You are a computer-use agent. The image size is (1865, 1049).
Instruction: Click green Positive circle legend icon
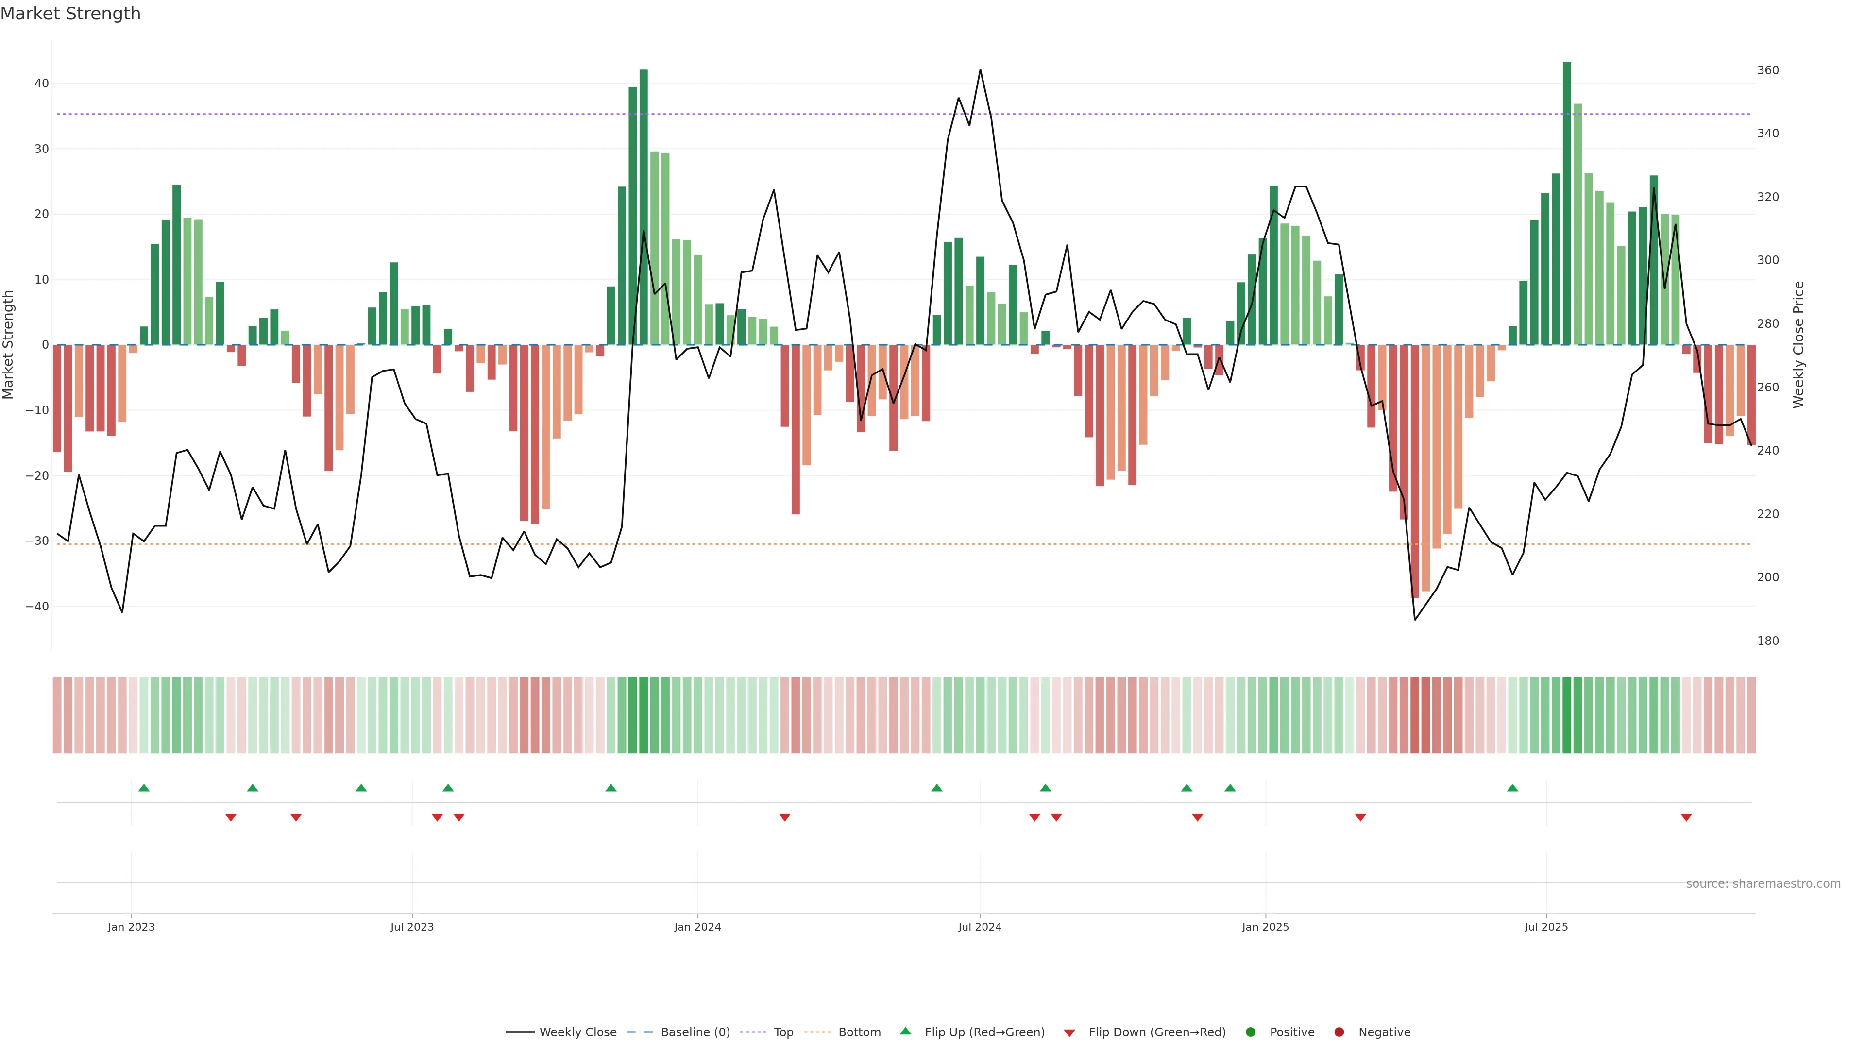click(1250, 1032)
